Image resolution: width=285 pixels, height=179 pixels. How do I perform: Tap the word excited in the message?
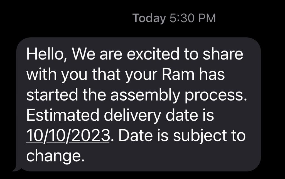pos(153,54)
